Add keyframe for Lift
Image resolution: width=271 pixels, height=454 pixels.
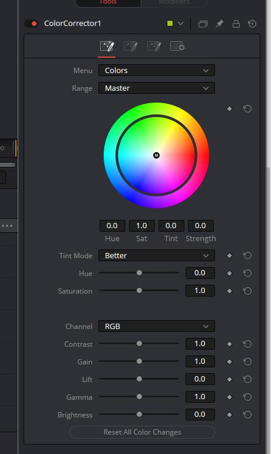tap(229, 379)
